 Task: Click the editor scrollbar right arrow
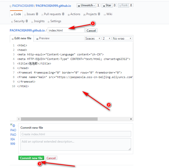coord(131,119)
